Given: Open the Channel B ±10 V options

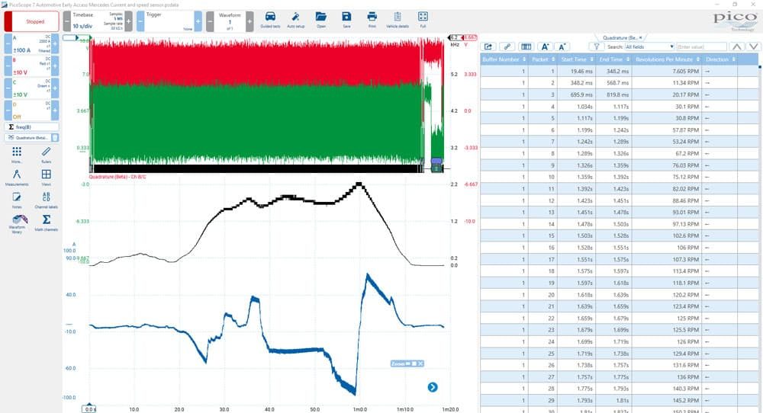Looking at the screenshot, I should pos(31,66).
